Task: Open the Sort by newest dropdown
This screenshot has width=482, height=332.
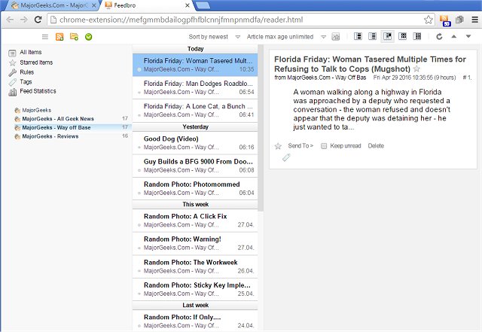Action: point(214,37)
